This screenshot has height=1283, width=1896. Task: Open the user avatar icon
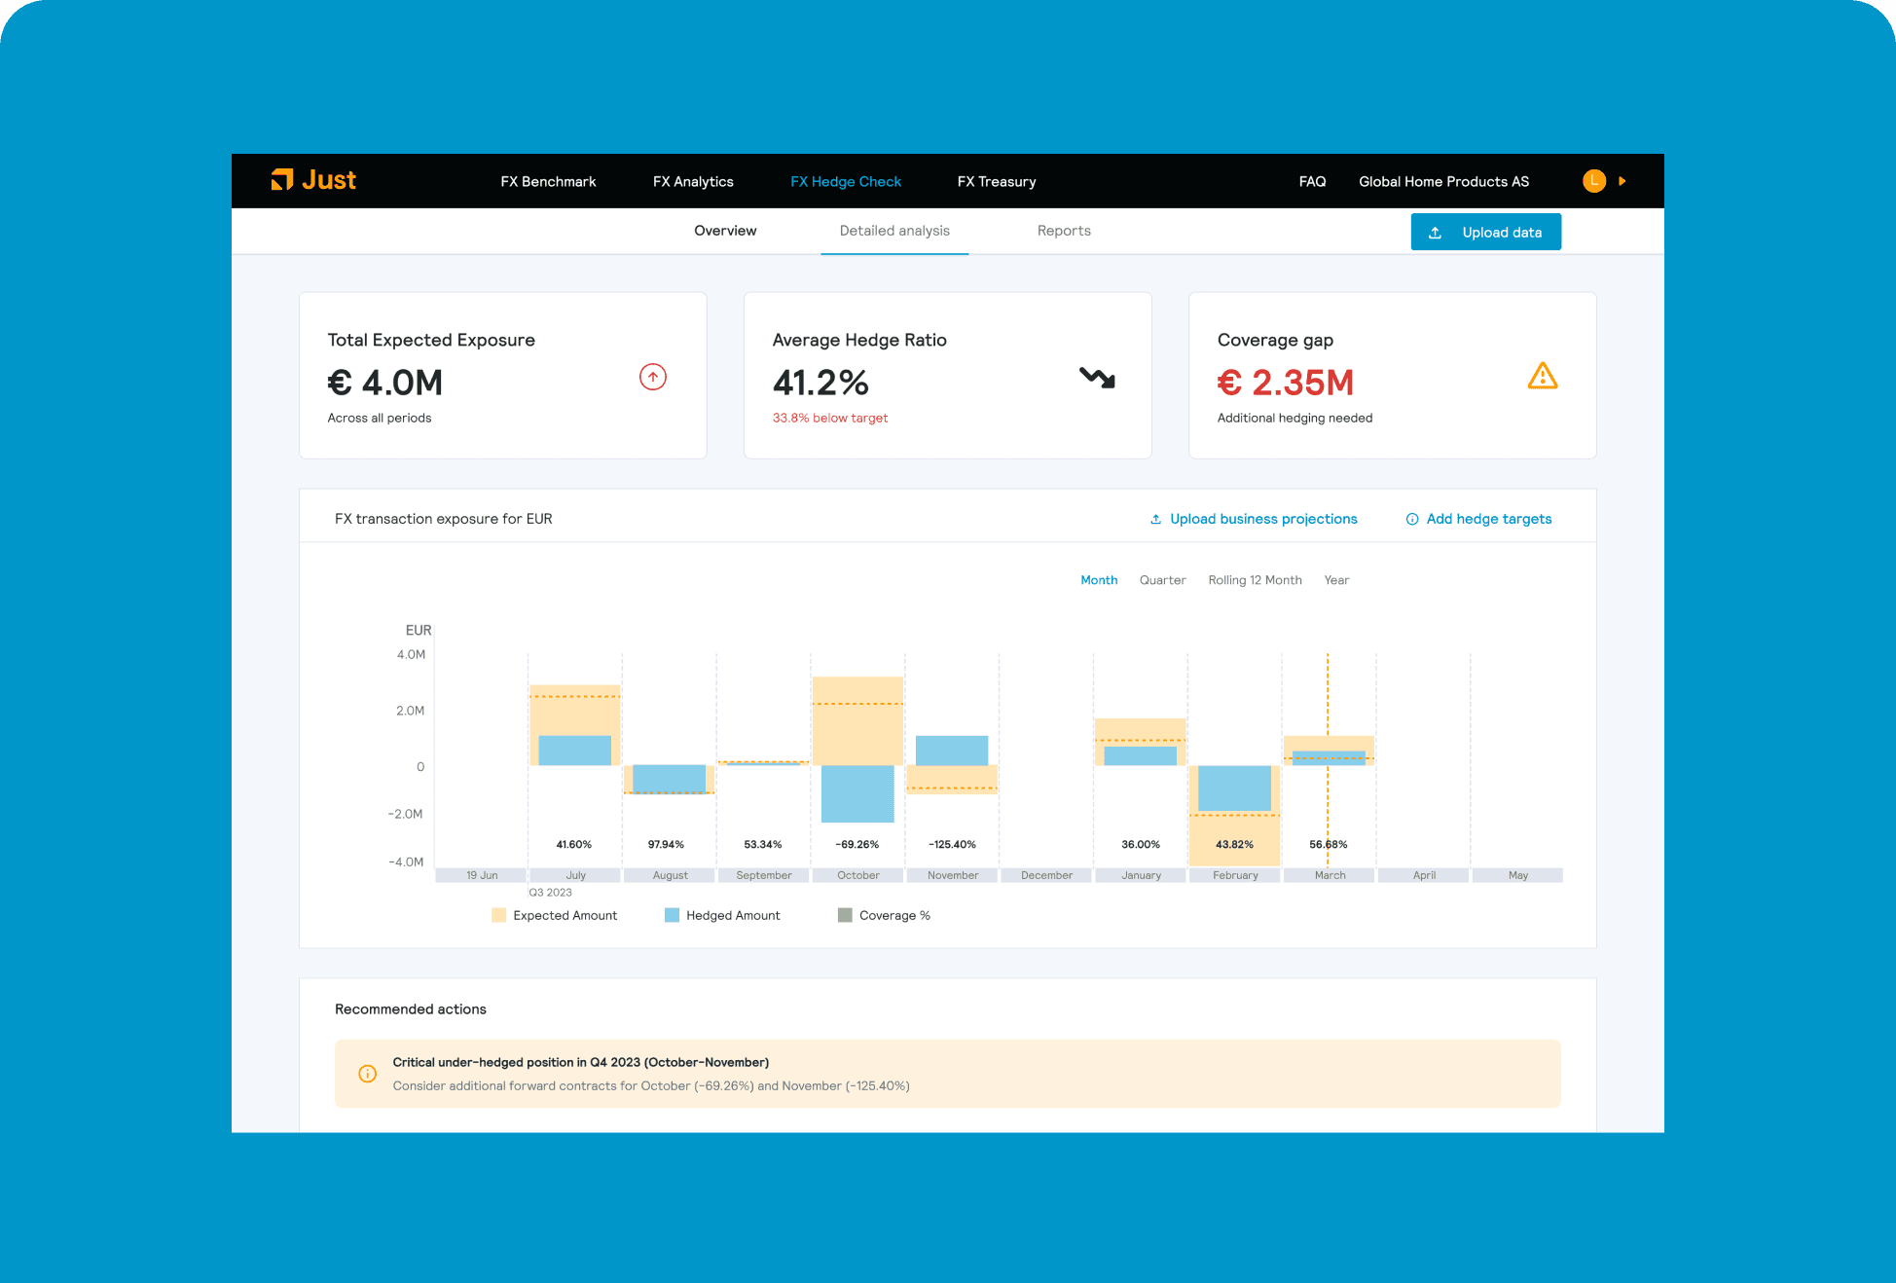pos(1593,181)
